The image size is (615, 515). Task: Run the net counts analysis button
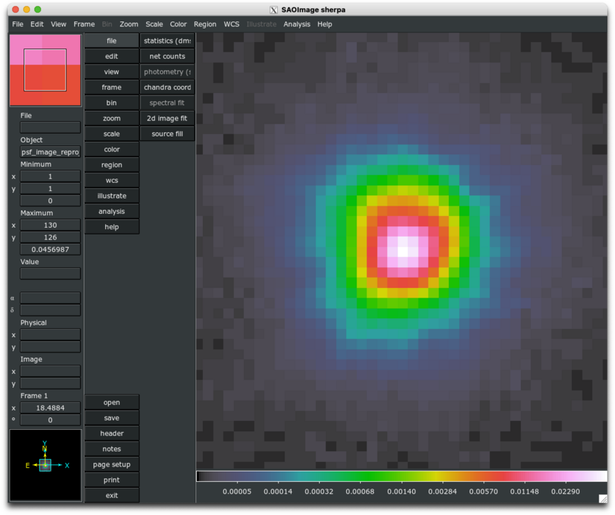tap(167, 56)
